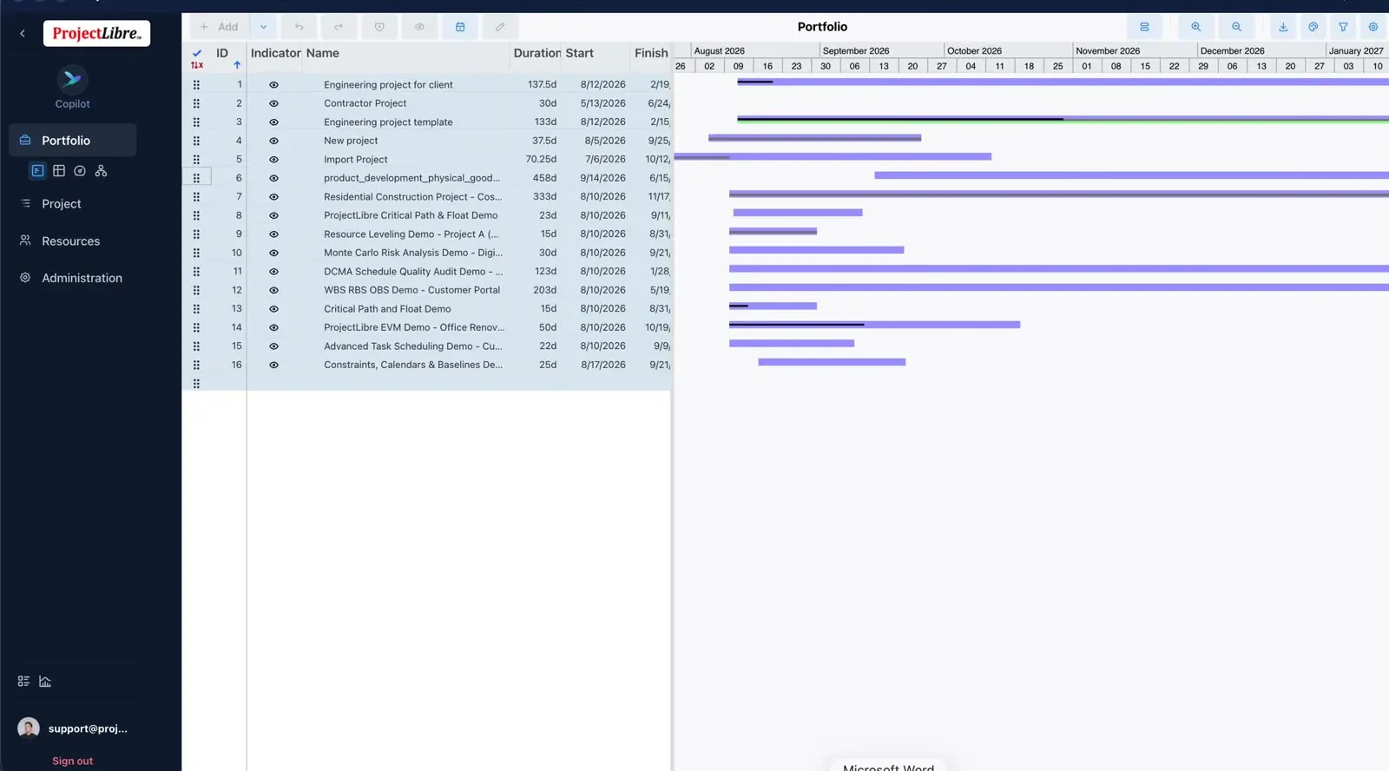Toggle eye for ProjectLibre EVM Demo row
The width and height of the screenshot is (1389, 771).
coord(273,327)
